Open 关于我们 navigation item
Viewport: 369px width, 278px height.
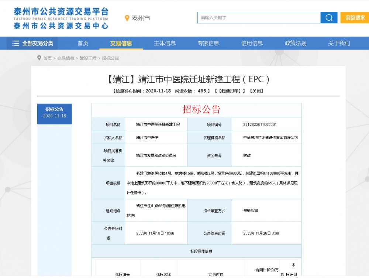point(339,43)
